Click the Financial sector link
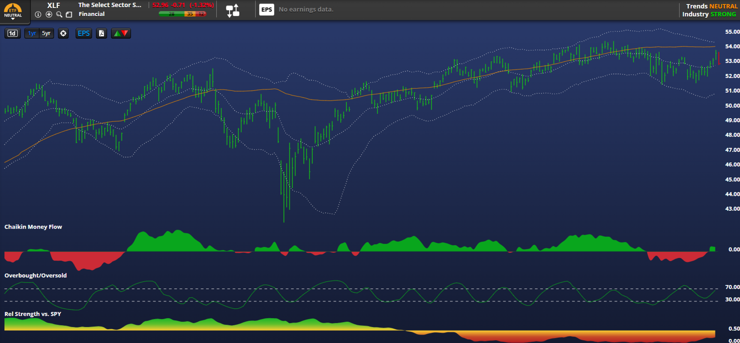The image size is (740, 343). coord(92,14)
